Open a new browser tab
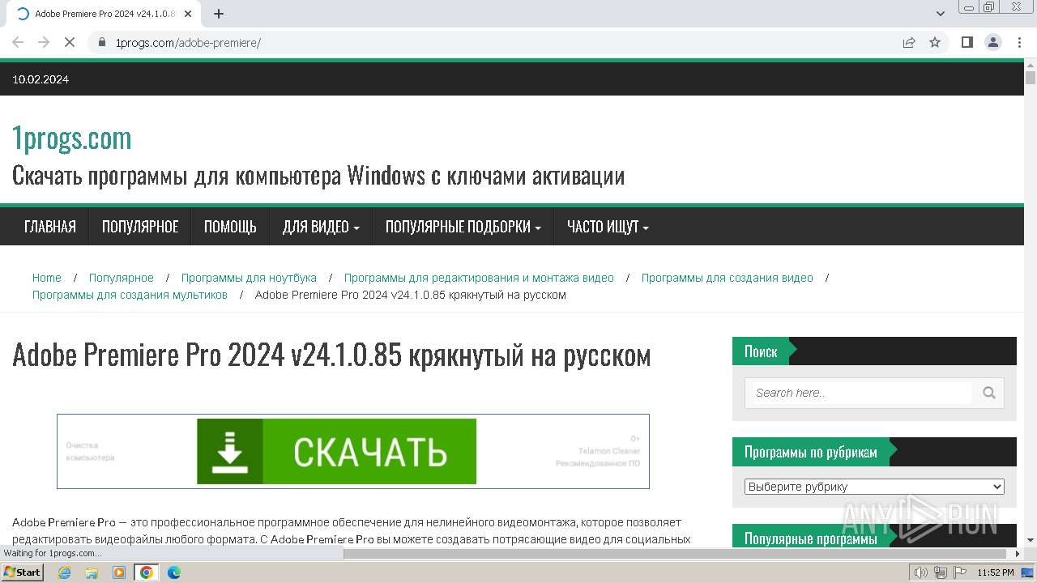The height and width of the screenshot is (583, 1037). [x=219, y=14]
